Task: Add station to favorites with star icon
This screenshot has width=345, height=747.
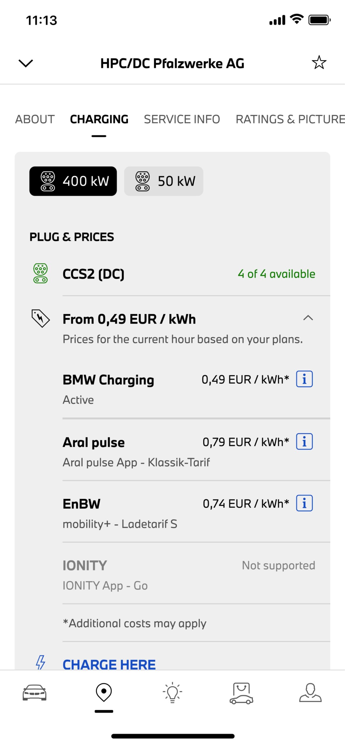Action: [319, 62]
